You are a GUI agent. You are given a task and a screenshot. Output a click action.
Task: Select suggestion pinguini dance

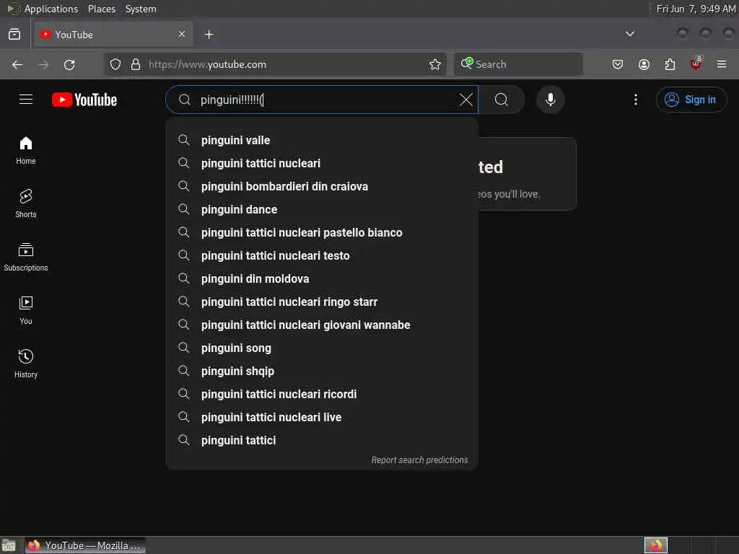[x=322, y=210]
